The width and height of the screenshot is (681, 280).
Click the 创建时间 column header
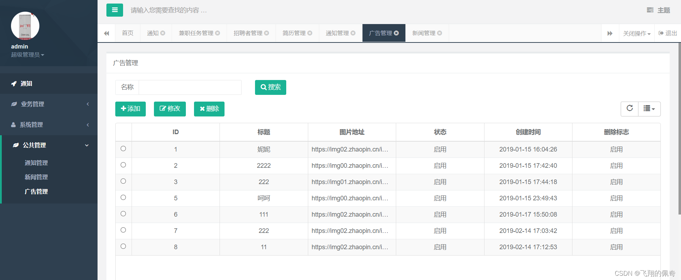(528, 132)
